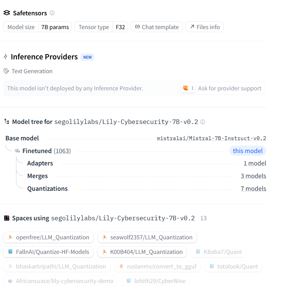Click the Safetensors info icon
The image size is (283, 286).
click(52, 13)
